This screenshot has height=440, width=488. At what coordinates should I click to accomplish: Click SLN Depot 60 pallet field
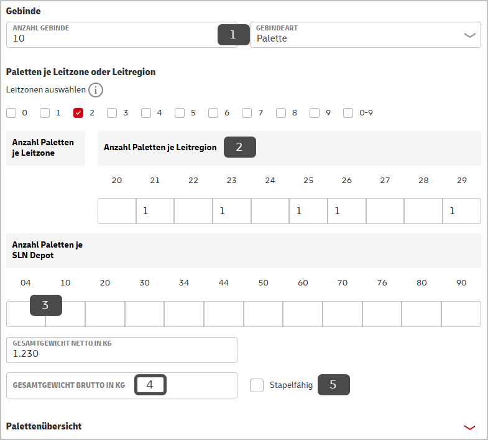303,314
